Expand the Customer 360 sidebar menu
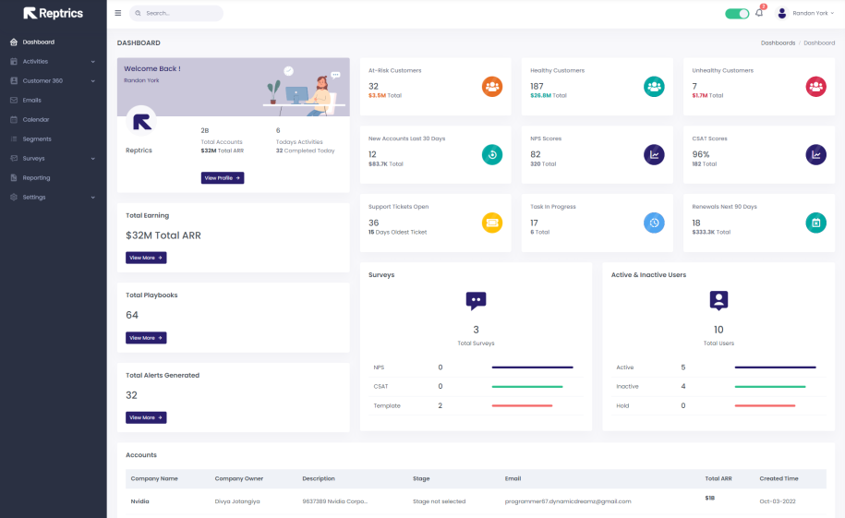 click(53, 81)
